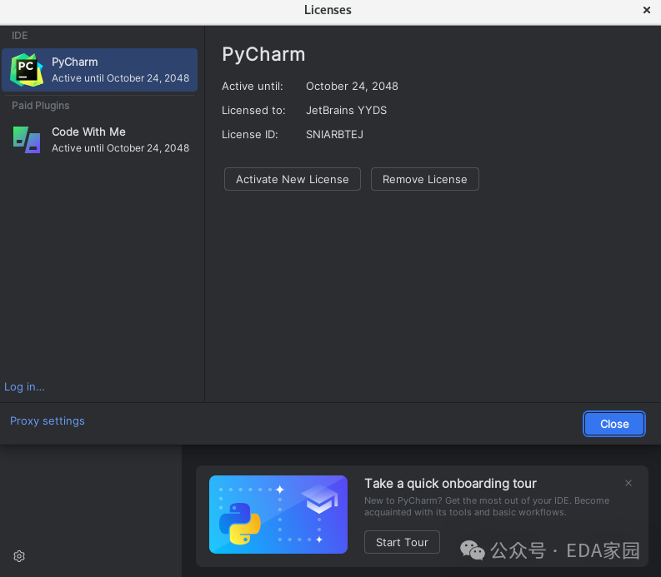Click 'Take a quick onboarding tour' title
Image resolution: width=661 pixels, height=577 pixels.
[x=450, y=483]
